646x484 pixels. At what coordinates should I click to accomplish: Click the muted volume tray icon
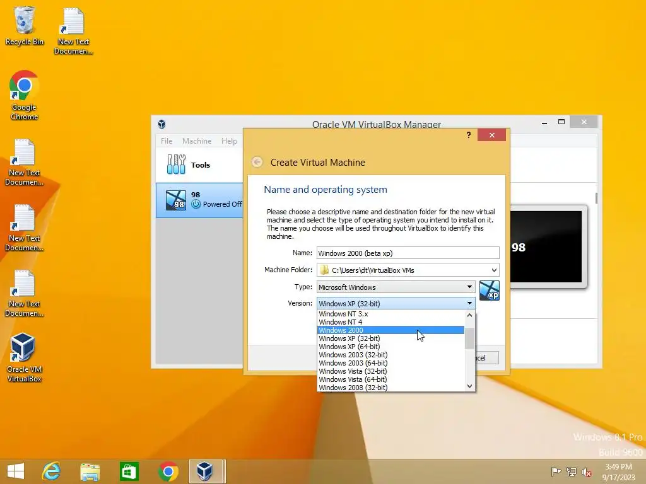[x=587, y=472]
